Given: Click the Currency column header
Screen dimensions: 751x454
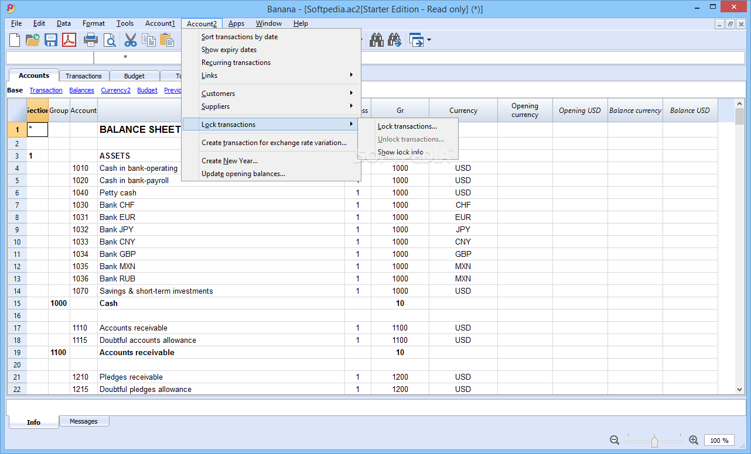Looking at the screenshot, I should pyautogui.click(x=463, y=111).
